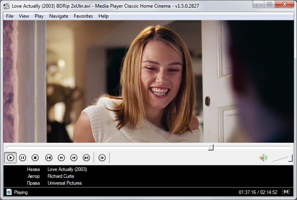The height and width of the screenshot is (200, 297).
Task: Click the fast-forward (increase speed) button
Action: point(74,158)
